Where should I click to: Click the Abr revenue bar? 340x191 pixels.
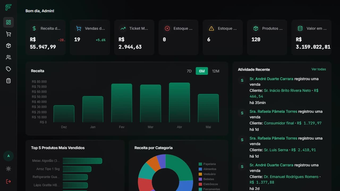click(x=180, y=102)
